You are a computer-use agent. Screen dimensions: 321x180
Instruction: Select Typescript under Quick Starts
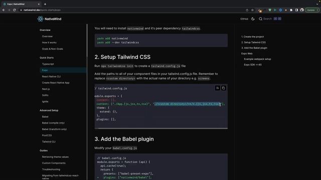pos(48,64)
